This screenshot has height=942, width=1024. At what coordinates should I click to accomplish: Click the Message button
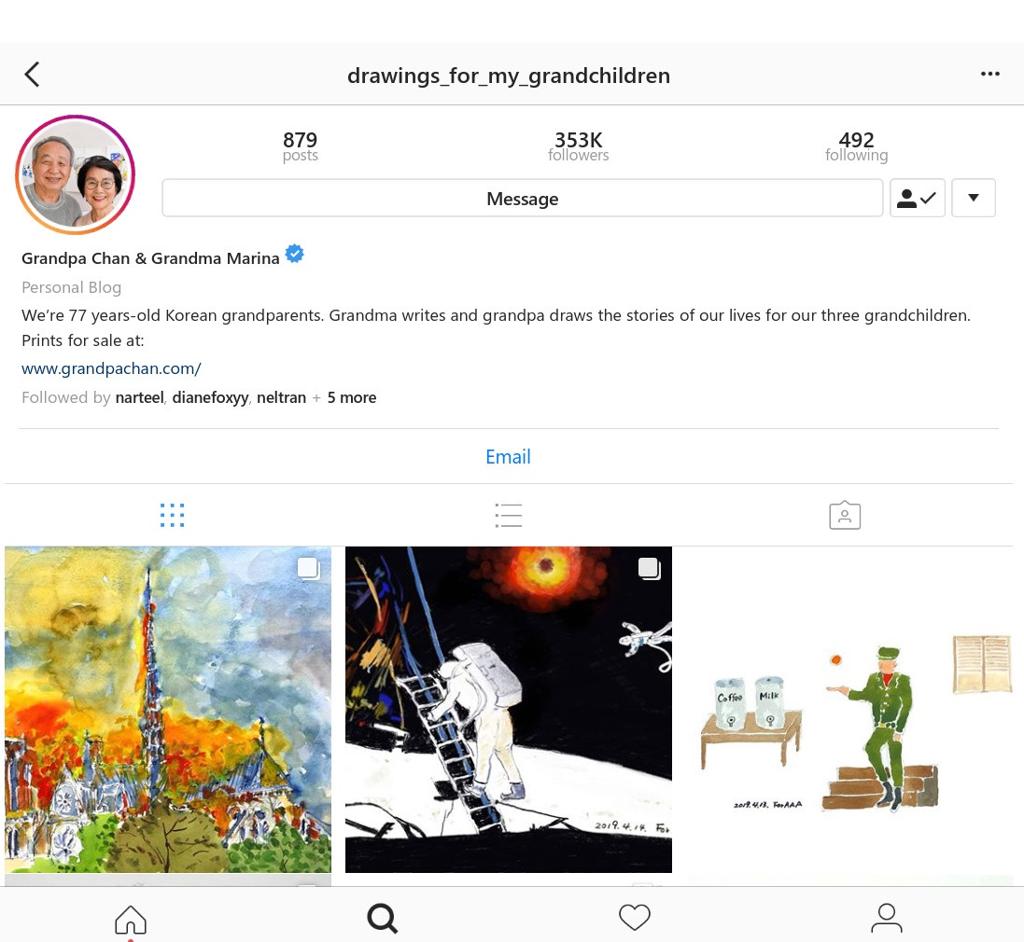pyautogui.click(x=523, y=198)
